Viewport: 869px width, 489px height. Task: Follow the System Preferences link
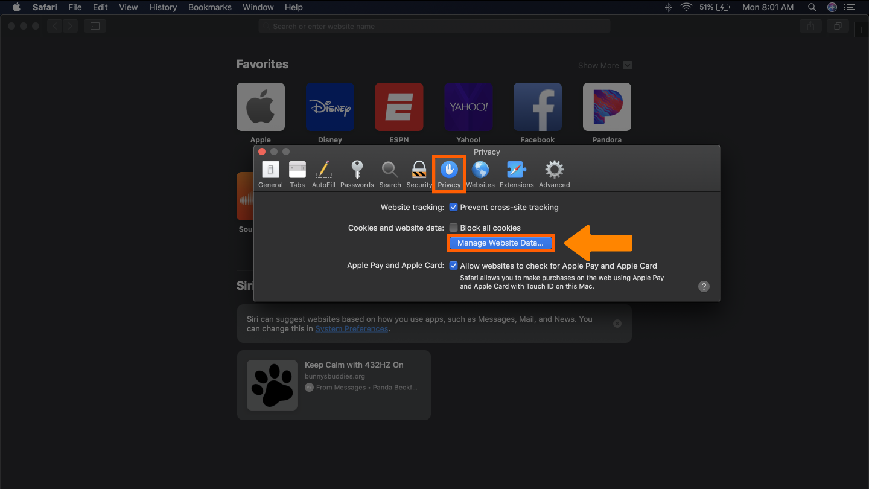point(352,329)
